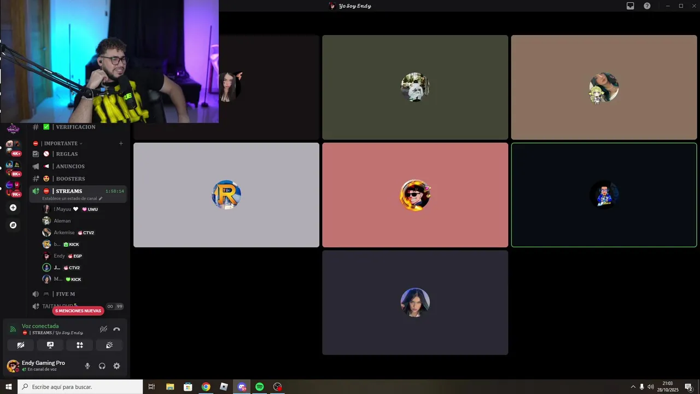Focus the green-outlined speaking participant tile

click(x=604, y=195)
